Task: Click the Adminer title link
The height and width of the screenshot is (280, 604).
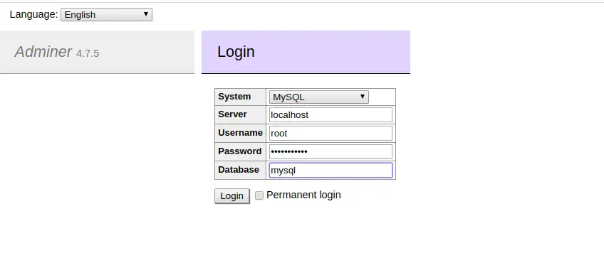Action: click(43, 51)
